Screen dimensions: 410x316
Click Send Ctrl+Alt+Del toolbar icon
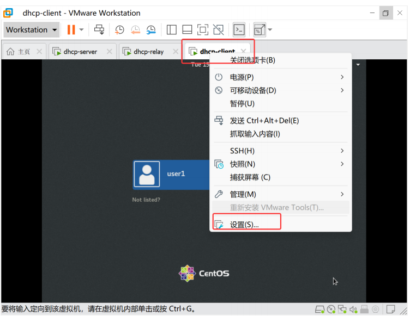tap(99, 30)
